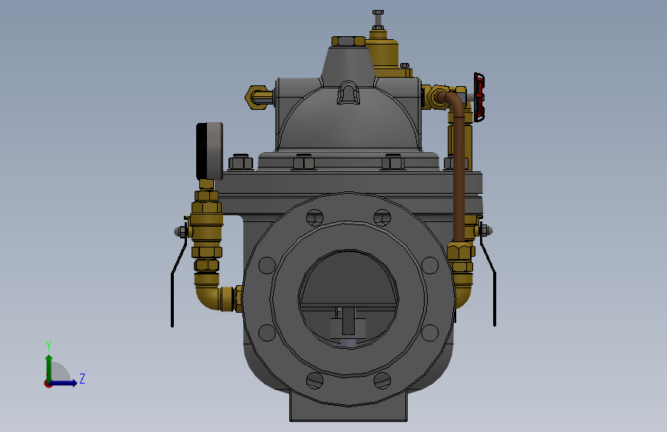This screenshot has height=432, width=667.
Task: Select the brass hex plug on the bonnet top
Action: 348,42
